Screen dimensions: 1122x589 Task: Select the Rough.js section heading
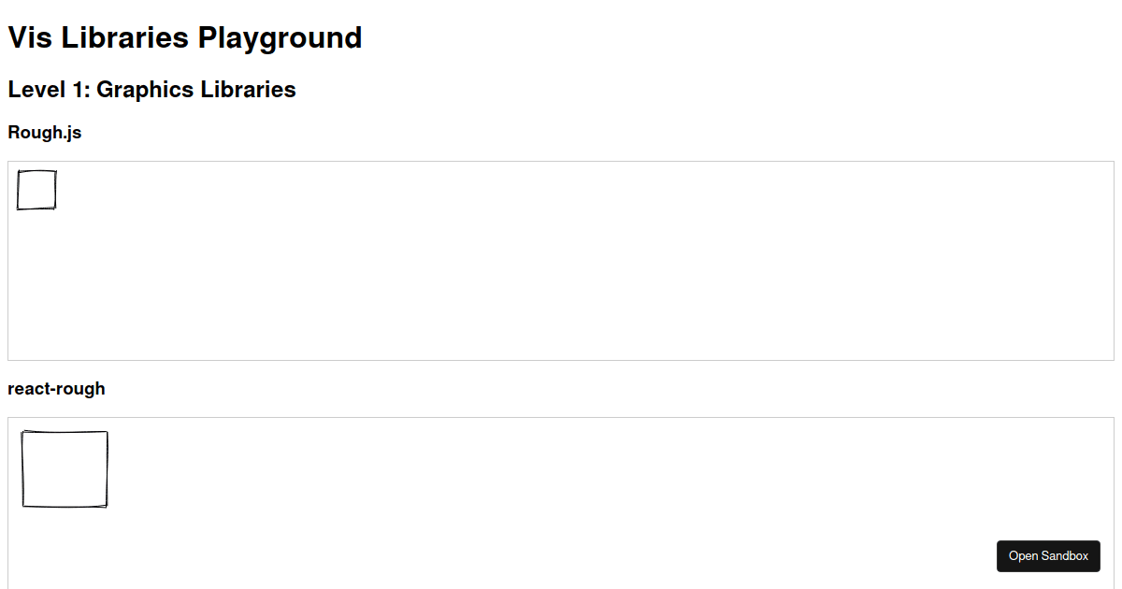(x=45, y=133)
